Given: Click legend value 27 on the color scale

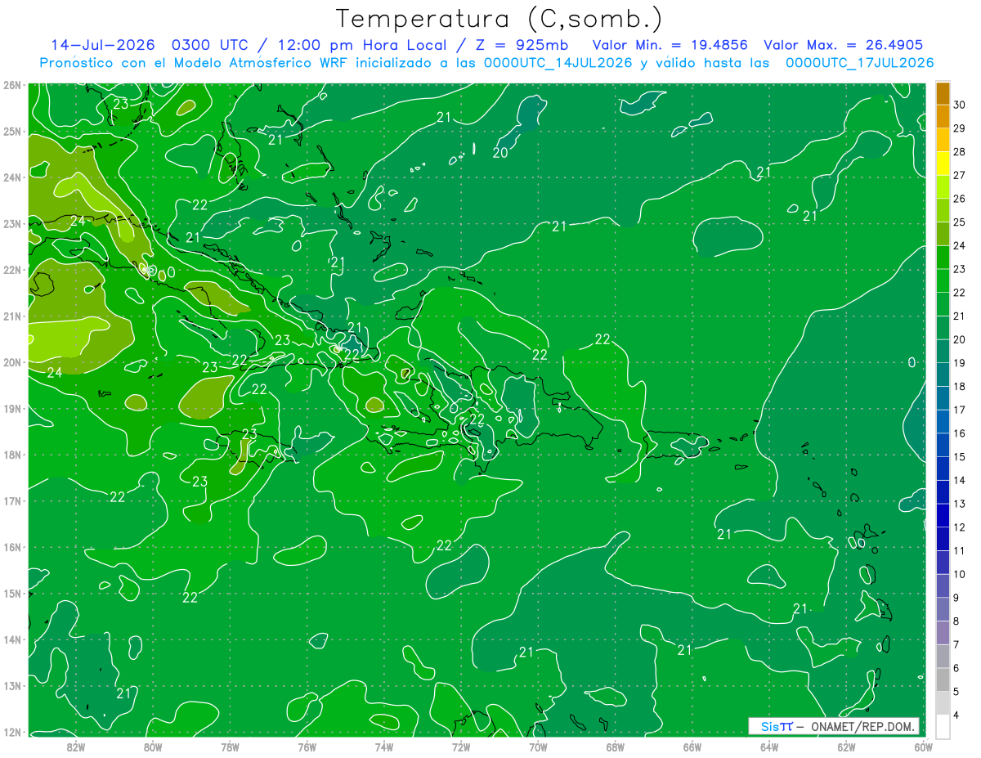Looking at the screenshot, I should (959, 175).
